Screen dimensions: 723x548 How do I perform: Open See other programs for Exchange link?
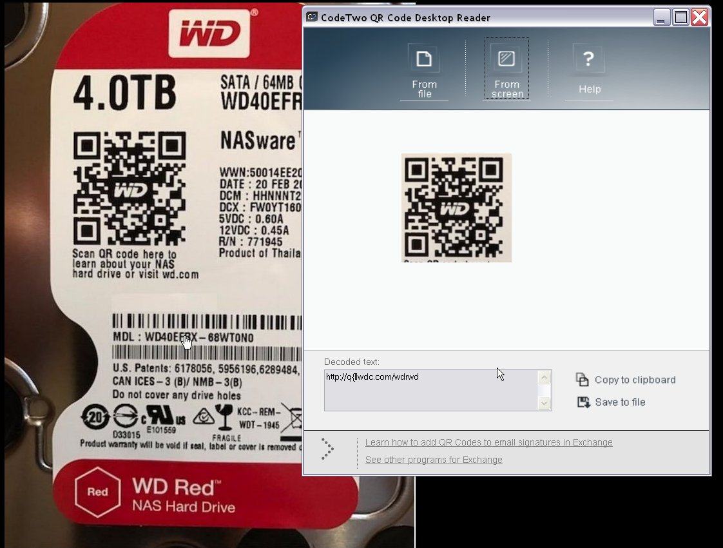[x=434, y=460]
